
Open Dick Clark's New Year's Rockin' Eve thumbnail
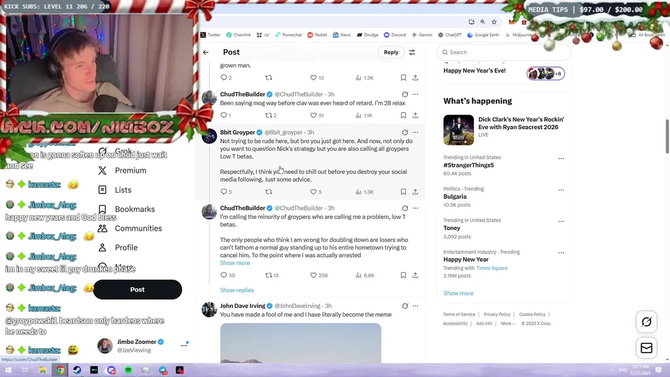pos(459,130)
